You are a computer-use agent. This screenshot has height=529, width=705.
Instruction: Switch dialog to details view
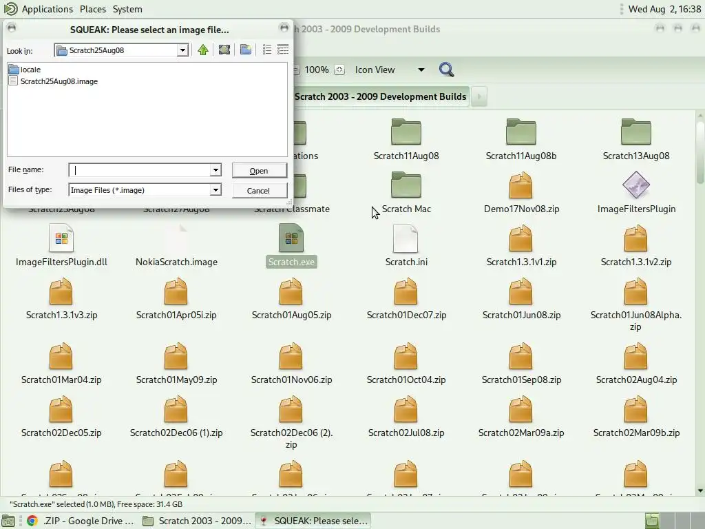click(x=283, y=50)
